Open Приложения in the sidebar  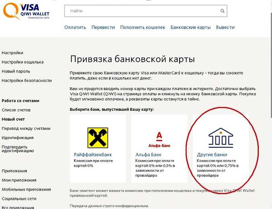click(x=14, y=171)
